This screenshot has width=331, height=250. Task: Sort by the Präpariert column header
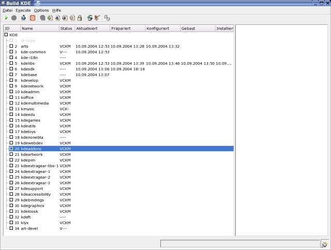point(128,28)
